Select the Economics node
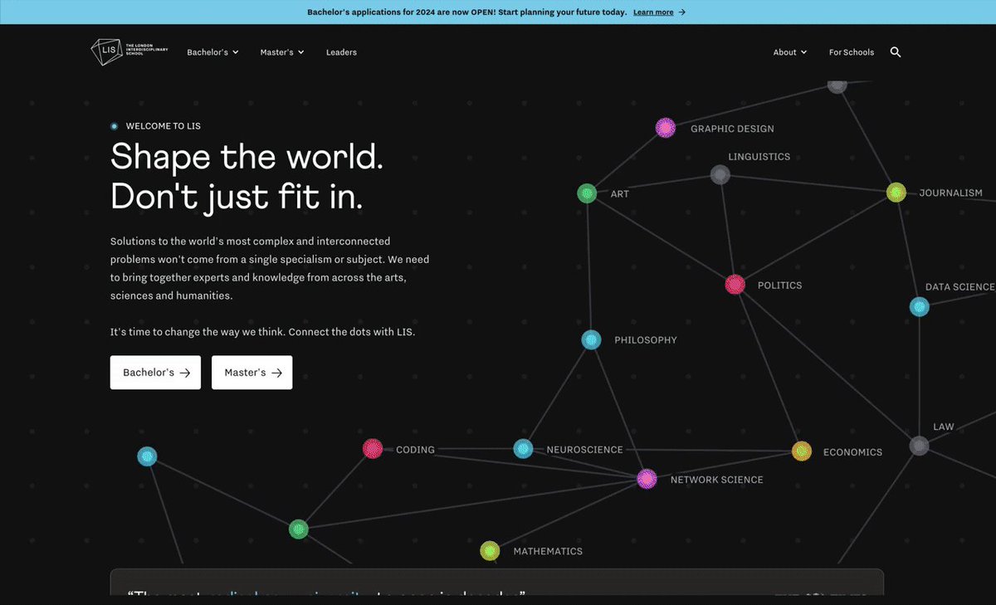 click(x=801, y=451)
